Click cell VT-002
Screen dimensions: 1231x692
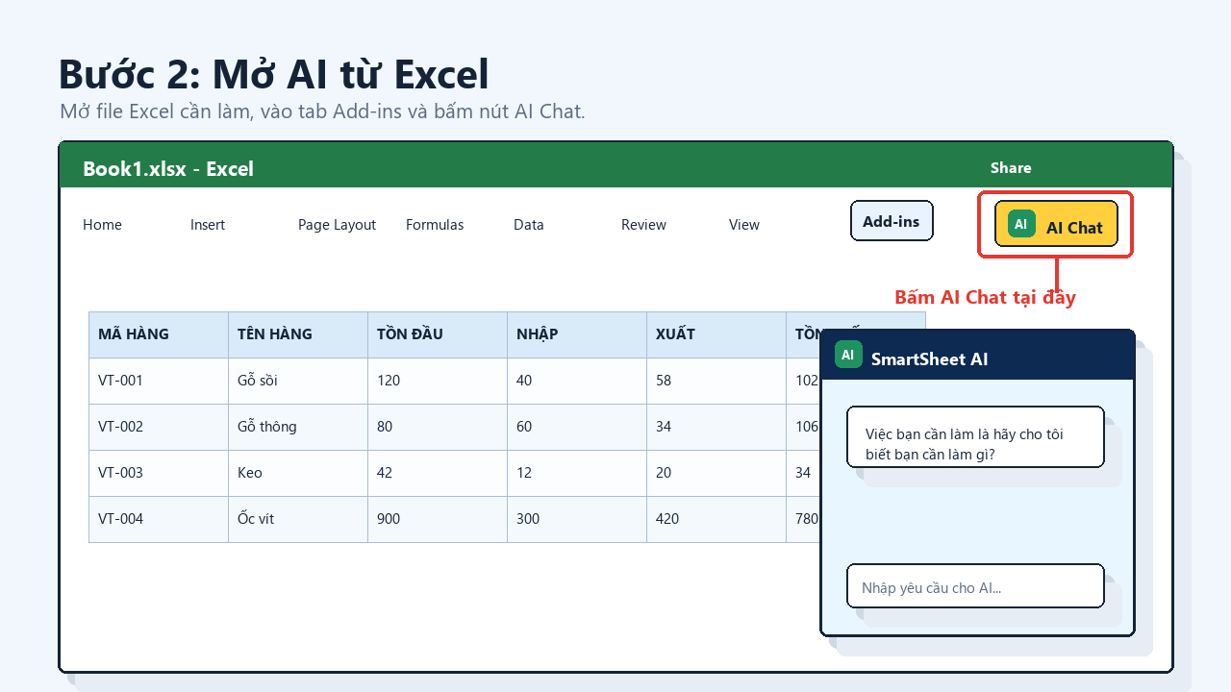(x=159, y=427)
